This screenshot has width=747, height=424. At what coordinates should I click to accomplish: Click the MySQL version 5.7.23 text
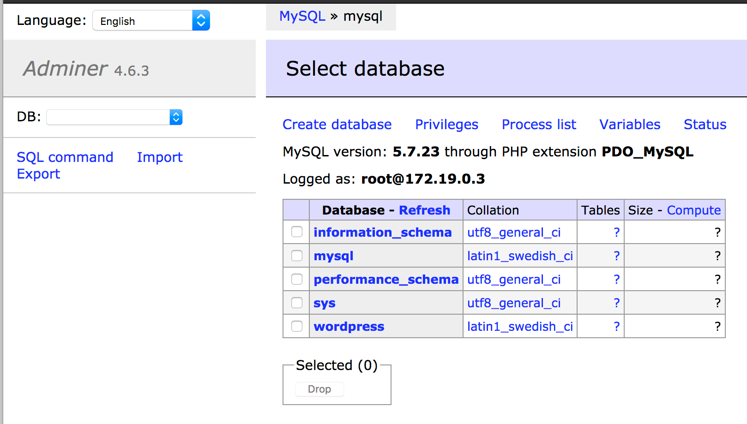tap(361, 152)
